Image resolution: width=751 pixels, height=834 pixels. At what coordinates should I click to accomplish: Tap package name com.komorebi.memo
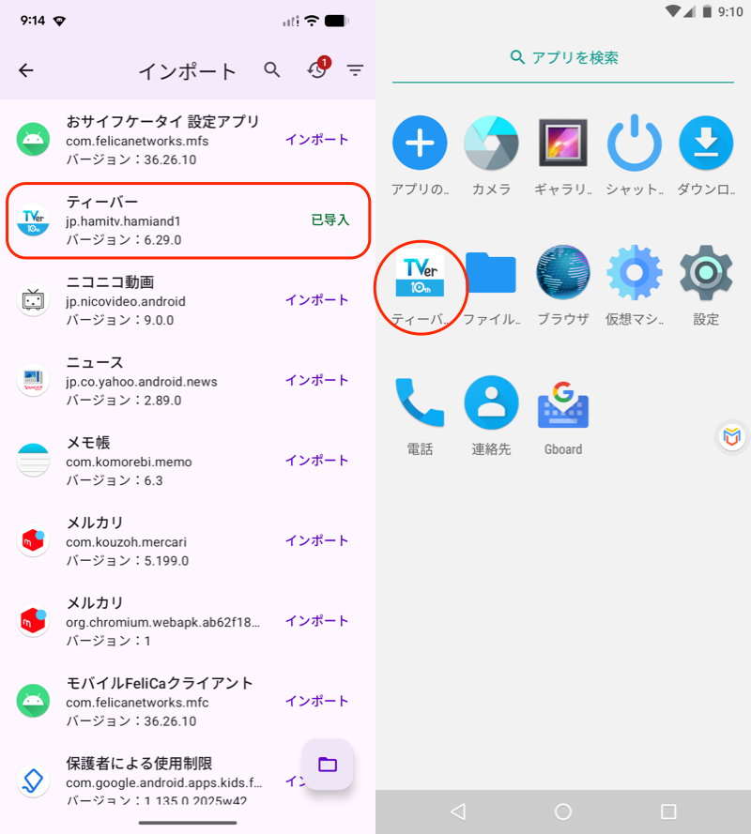click(129, 462)
